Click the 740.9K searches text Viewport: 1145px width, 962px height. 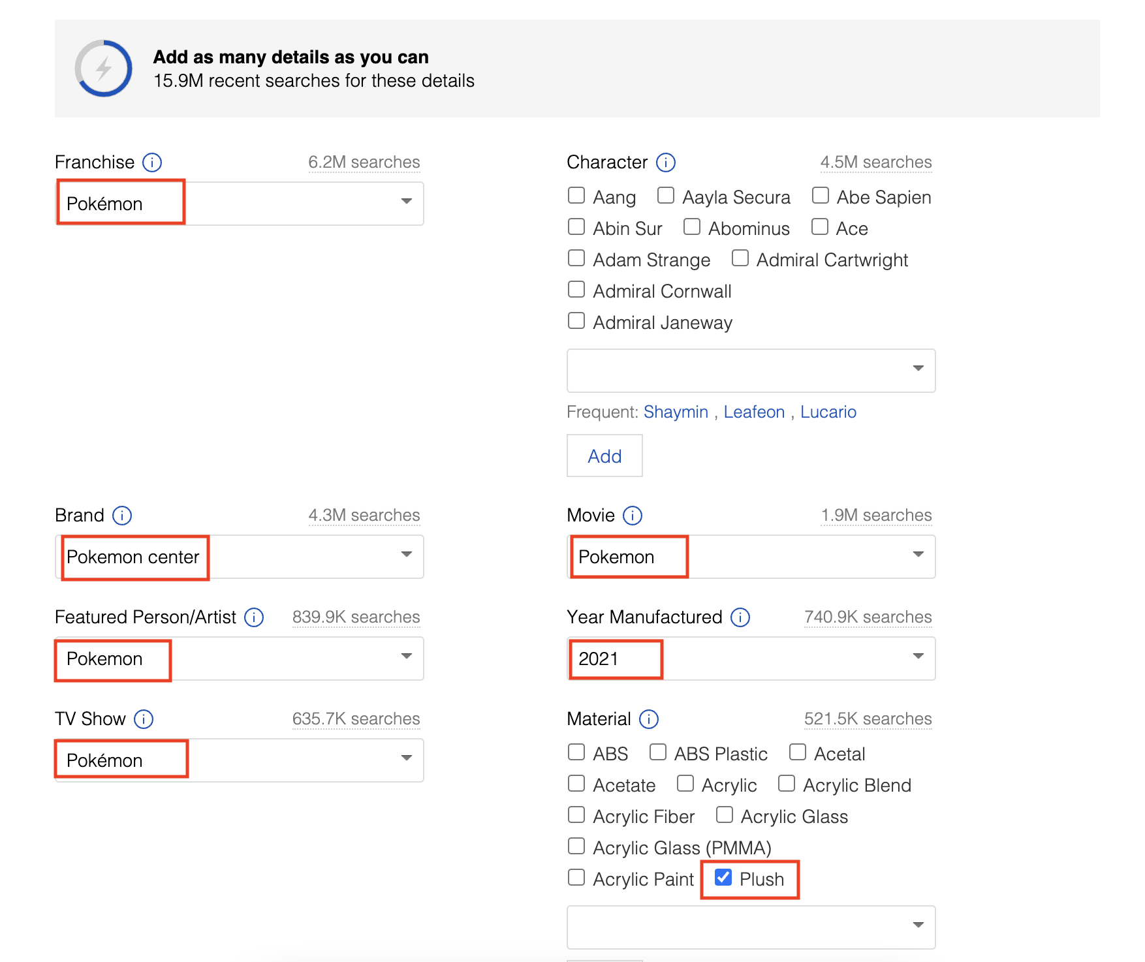[868, 617]
